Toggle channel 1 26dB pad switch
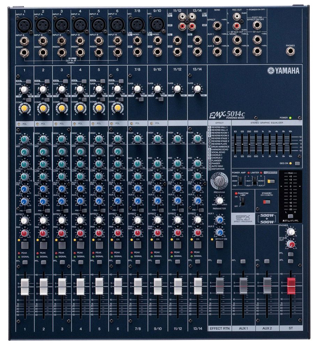The image size is (319, 349). coord(28,81)
